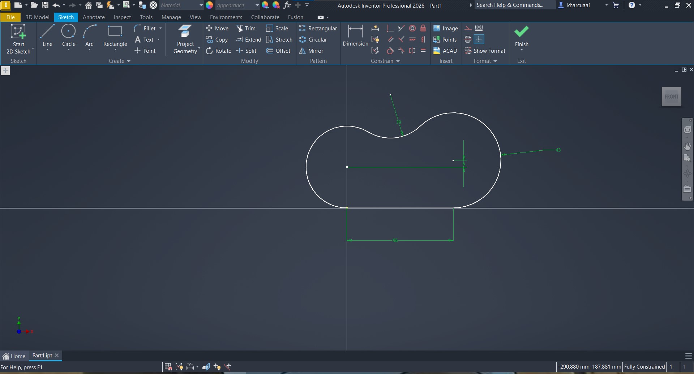Click the FRONT face of ViewCube
Viewport: 694px width, 374px height.
671,96
